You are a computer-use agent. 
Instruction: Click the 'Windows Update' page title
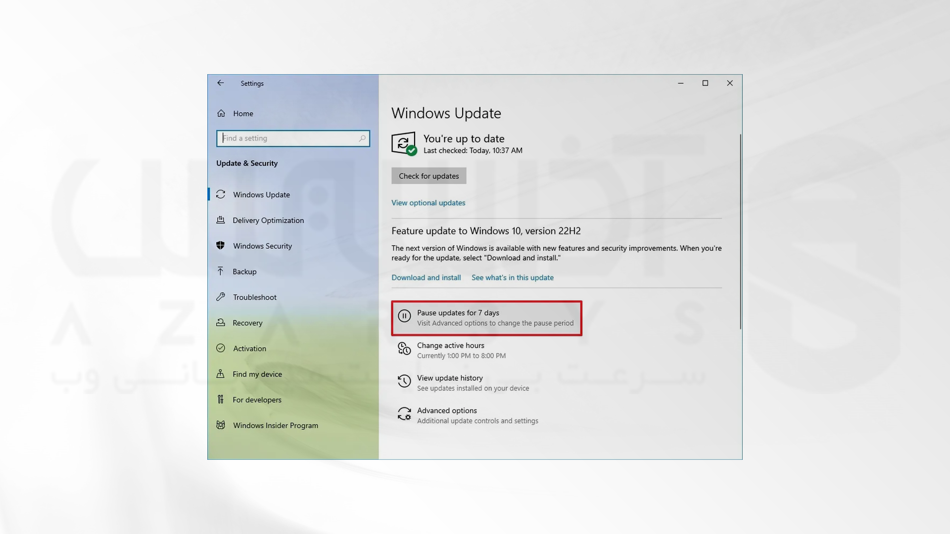(446, 113)
